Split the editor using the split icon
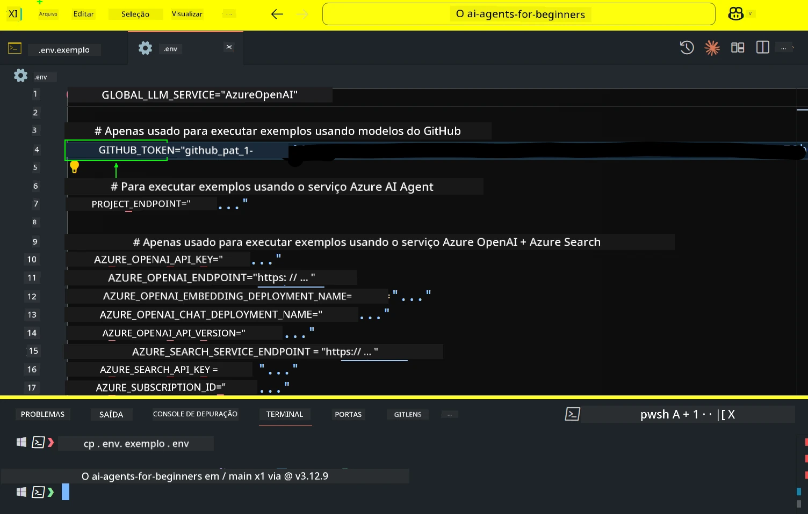Image resolution: width=808 pixels, height=514 pixels. tap(762, 47)
